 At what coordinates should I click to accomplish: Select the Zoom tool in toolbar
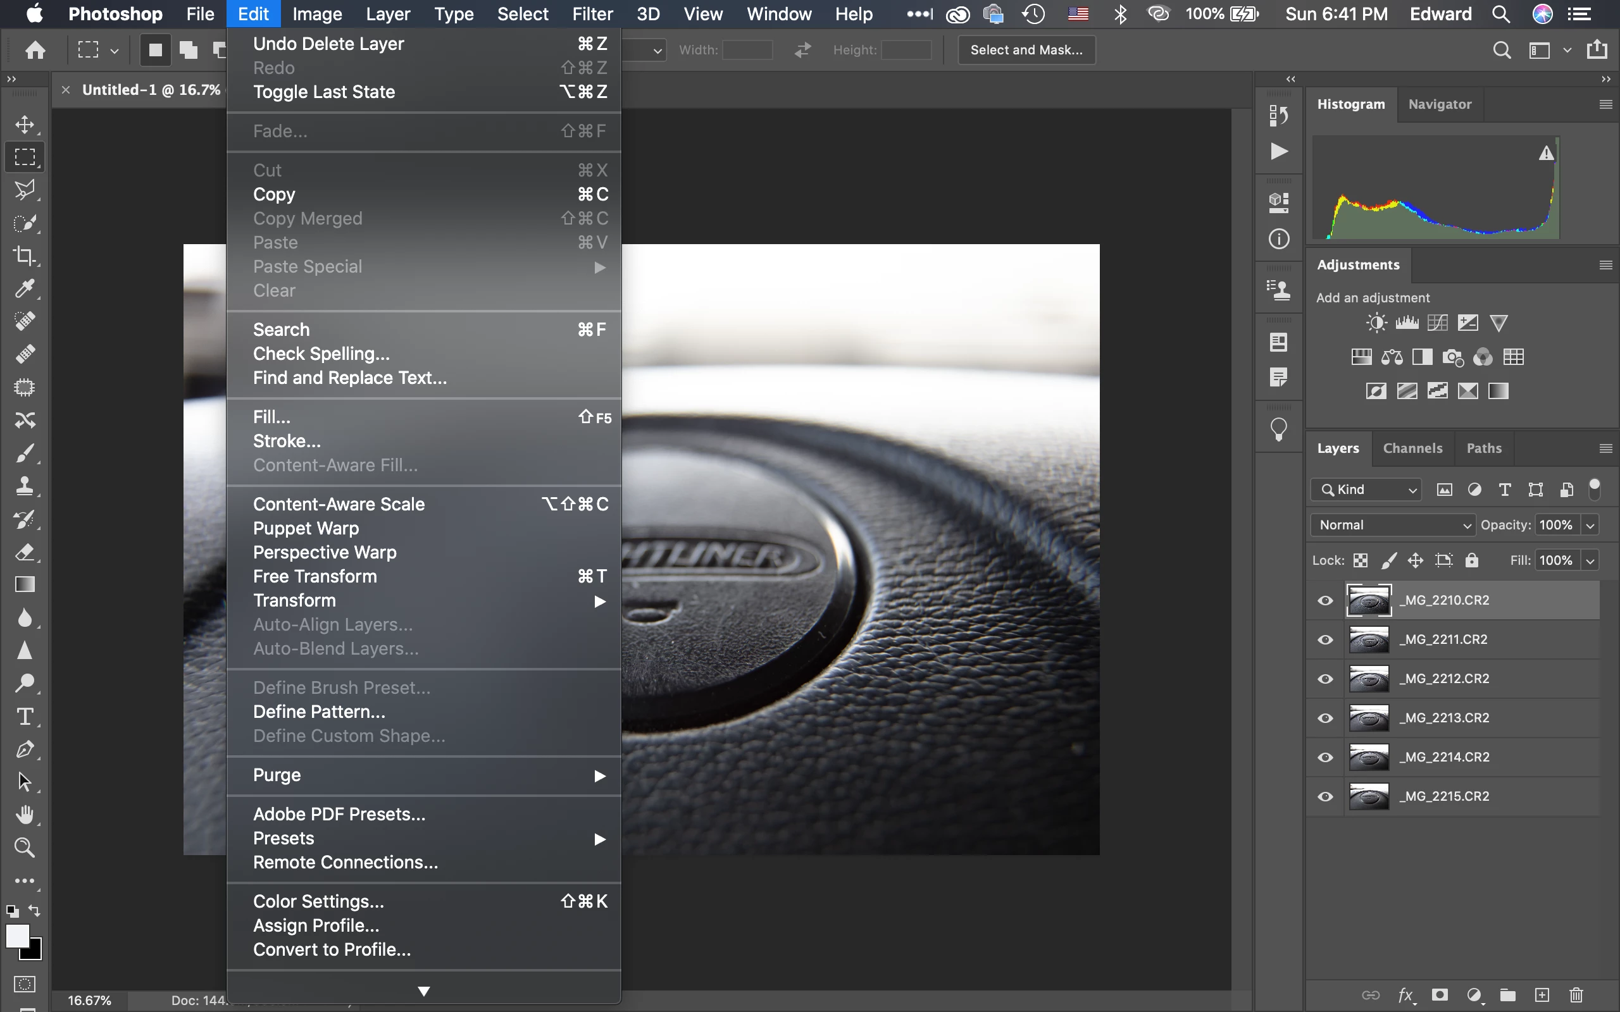25,848
